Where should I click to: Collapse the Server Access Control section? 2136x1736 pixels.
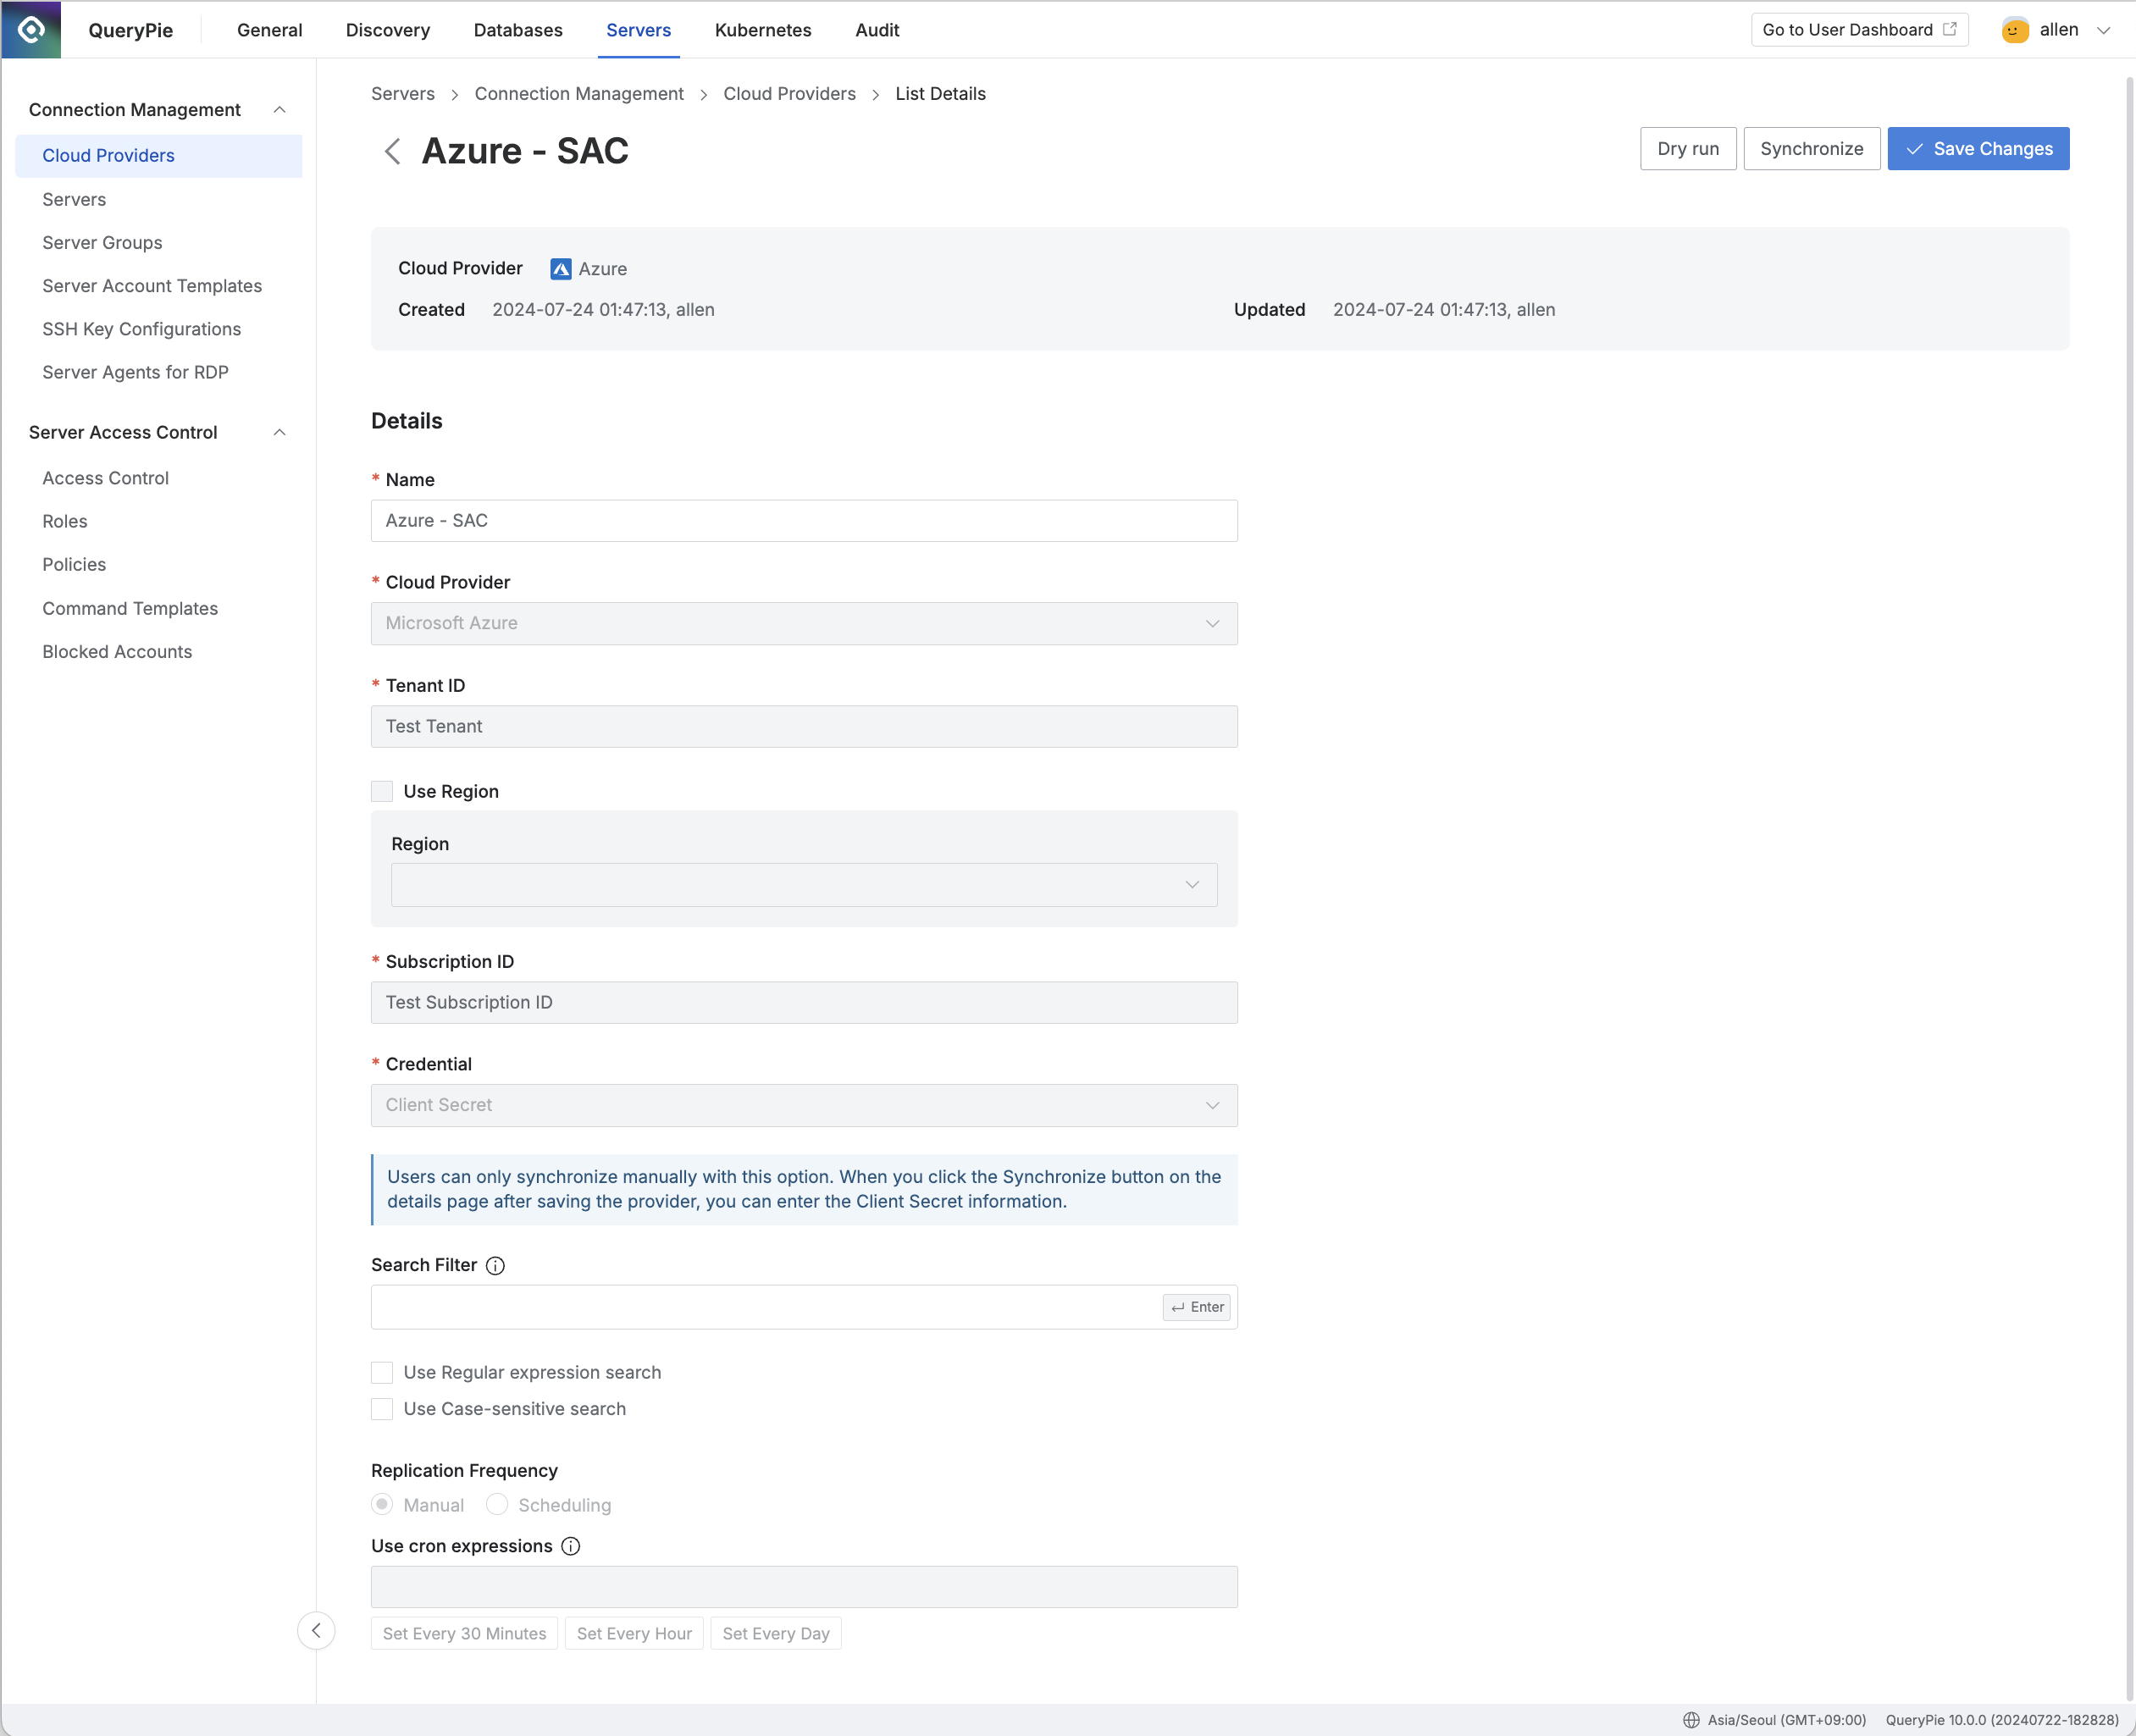[x=280, y=433]
